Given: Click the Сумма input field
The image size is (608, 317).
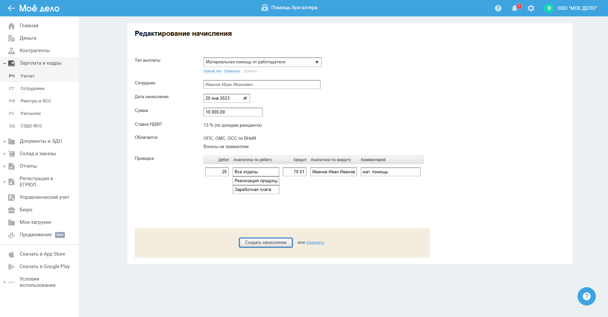Looking at the screenshot, I should pos(233,112).
